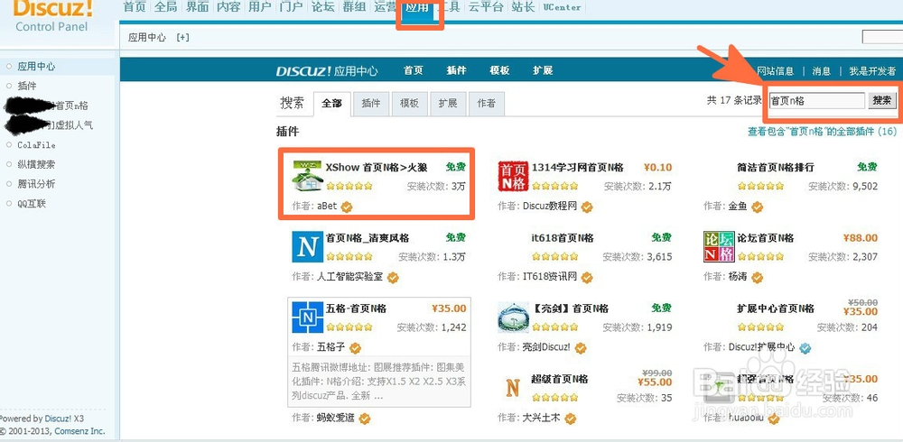The height and width of the screenshot is (442, 903).
Task: Open the 论坛 top admin menu
Action: click(322, 7)
